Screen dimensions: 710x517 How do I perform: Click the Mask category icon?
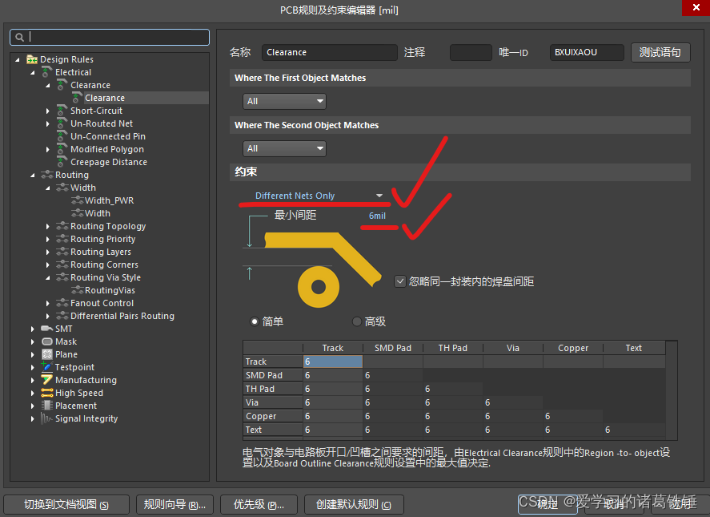click(47, 341)
